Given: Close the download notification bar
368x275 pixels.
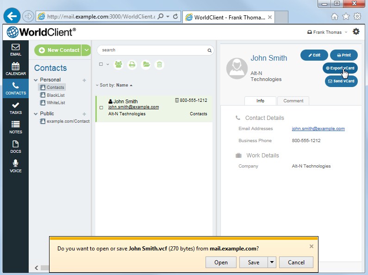Looking at the screenshot, I should click(312, 246).
